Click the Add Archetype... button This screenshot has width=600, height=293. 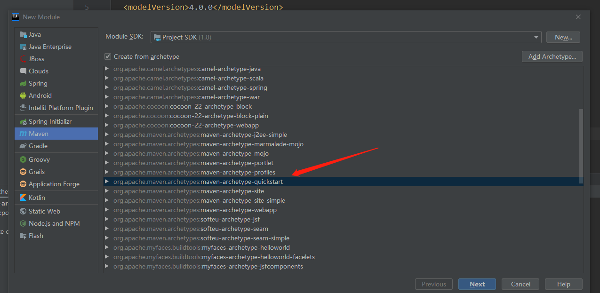point(552,56)
